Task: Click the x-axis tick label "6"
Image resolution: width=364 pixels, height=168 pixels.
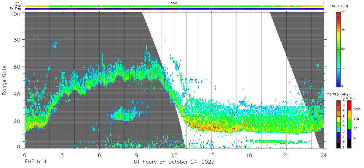Action: coord(99,155)
